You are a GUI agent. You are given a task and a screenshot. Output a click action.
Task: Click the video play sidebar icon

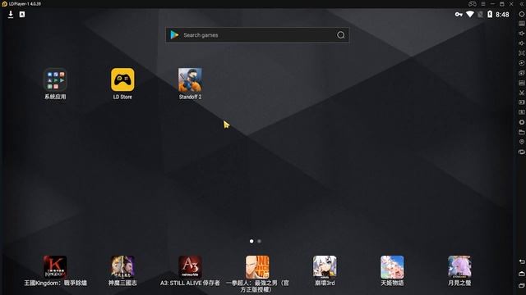pyautogui.click(x=522, y=102)
